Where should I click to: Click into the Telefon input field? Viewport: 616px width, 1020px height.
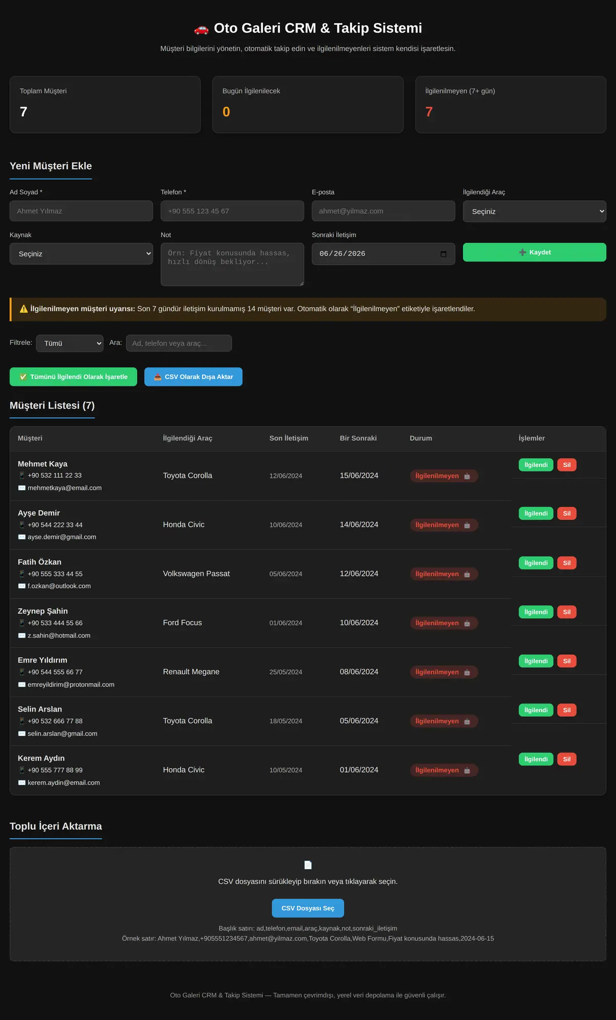[232, 211]
